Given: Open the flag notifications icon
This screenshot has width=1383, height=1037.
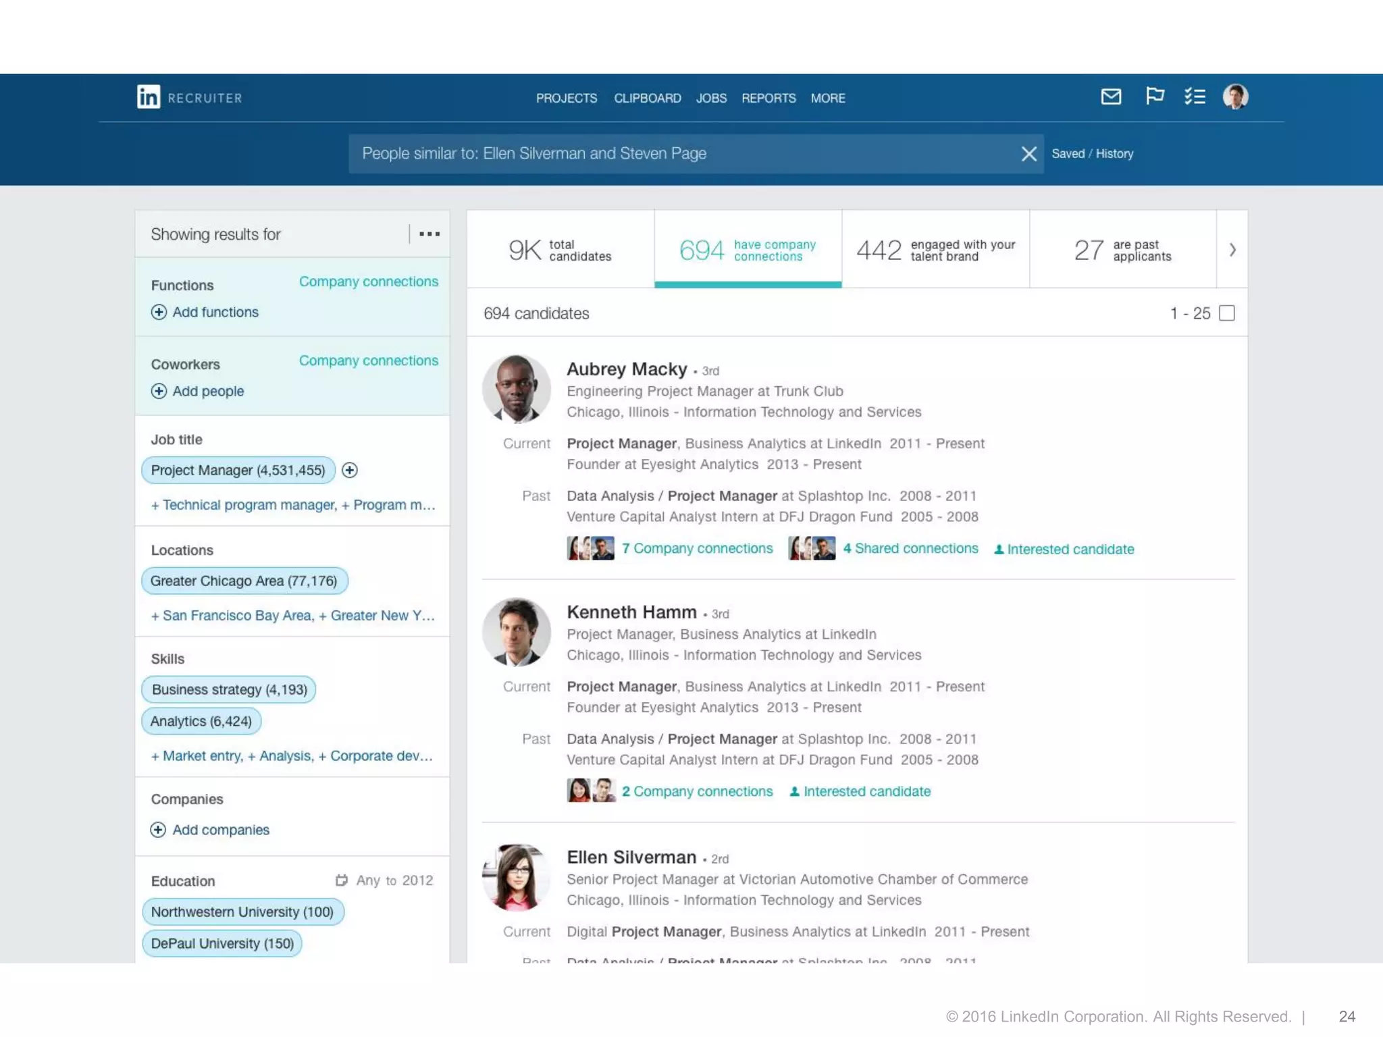Looking at the screenshot, I should click(1155, 97).
